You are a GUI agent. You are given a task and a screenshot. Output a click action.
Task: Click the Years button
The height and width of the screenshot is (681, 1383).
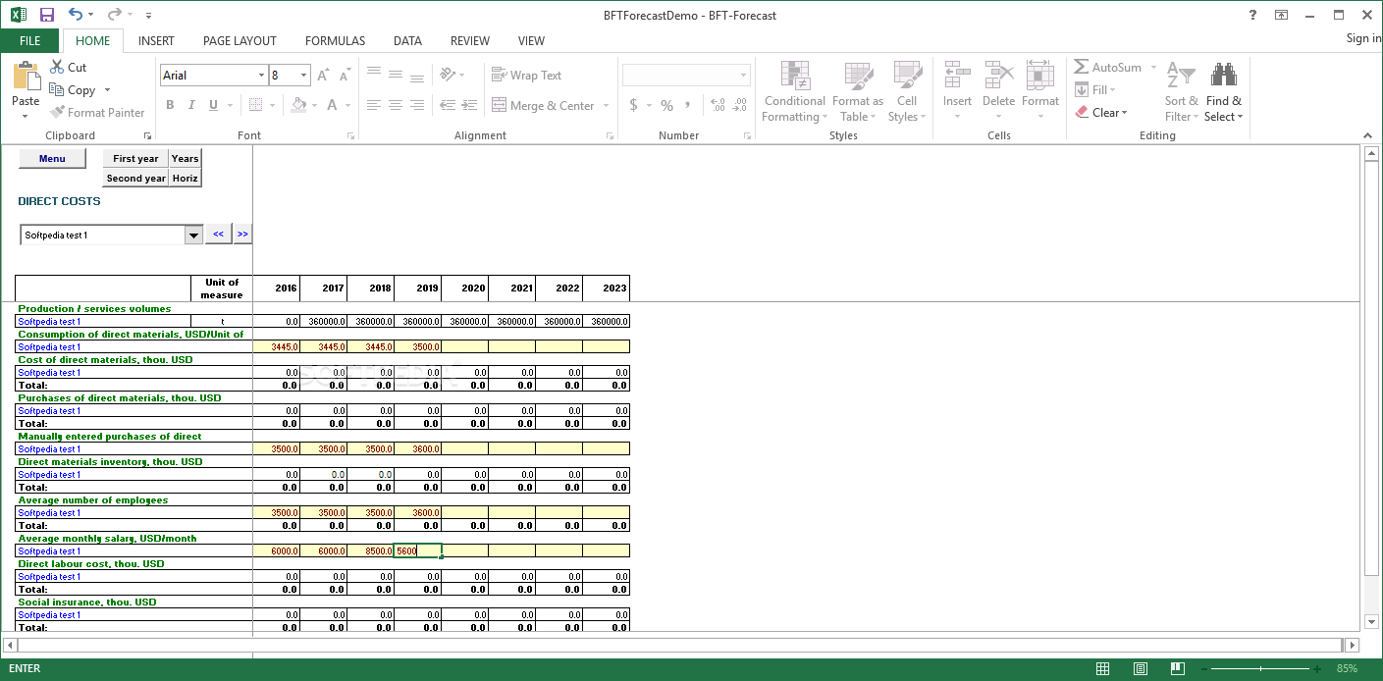click(186, 158)
